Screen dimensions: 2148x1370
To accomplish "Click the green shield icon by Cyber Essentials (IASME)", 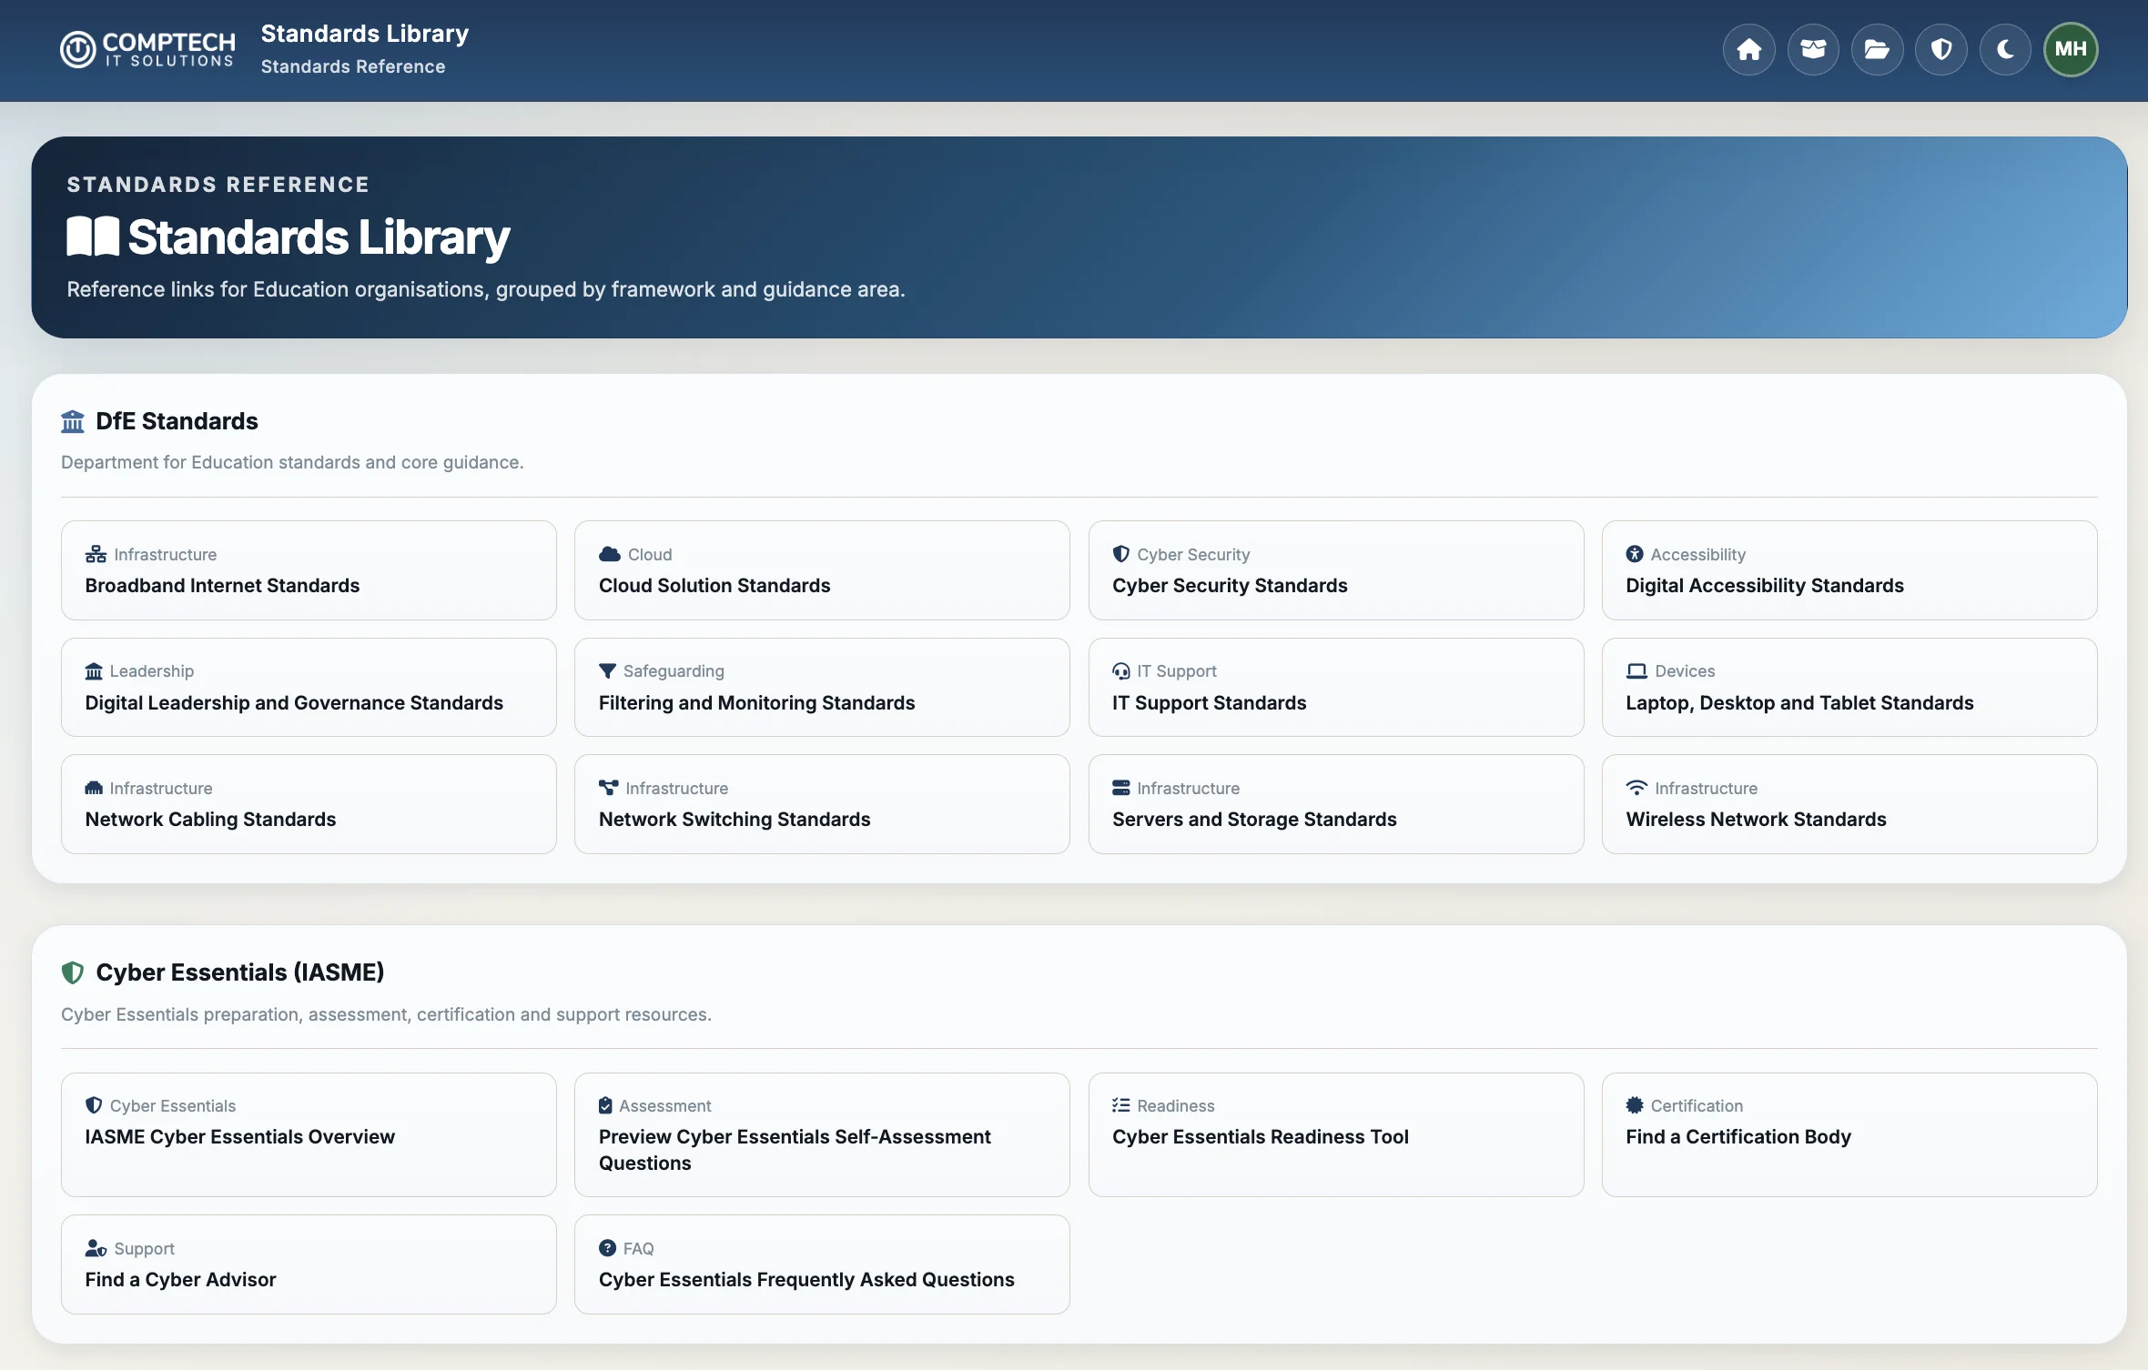I will pos(72,972).
